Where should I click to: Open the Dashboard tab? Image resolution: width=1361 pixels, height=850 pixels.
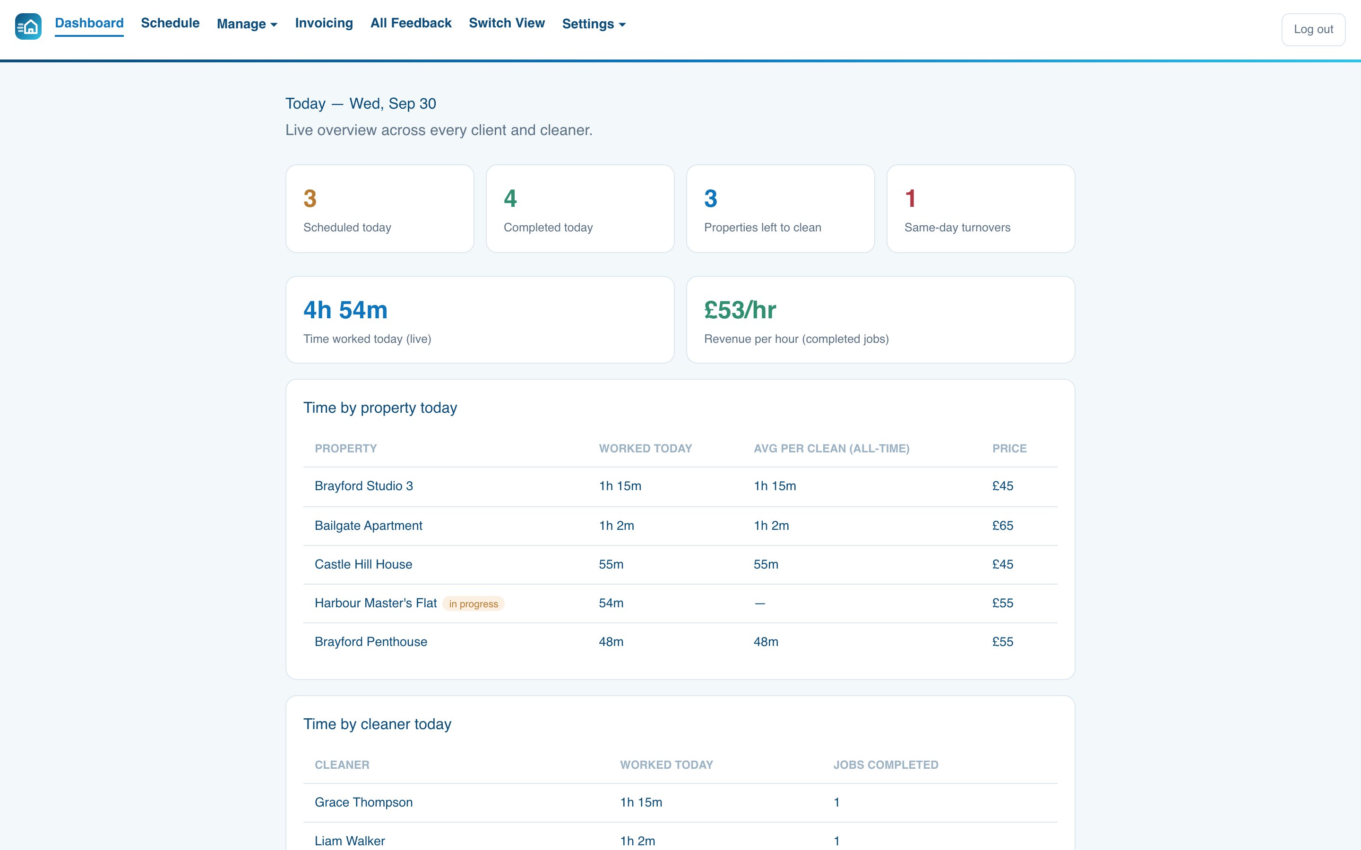[x=89, y=23]
